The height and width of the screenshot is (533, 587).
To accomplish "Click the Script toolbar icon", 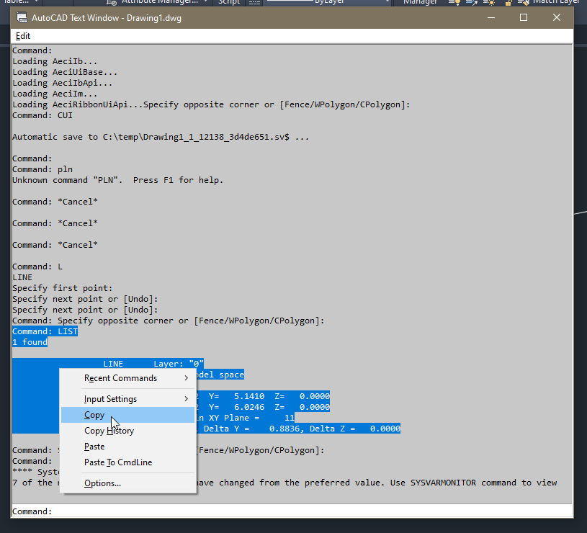I will [229, 2].
